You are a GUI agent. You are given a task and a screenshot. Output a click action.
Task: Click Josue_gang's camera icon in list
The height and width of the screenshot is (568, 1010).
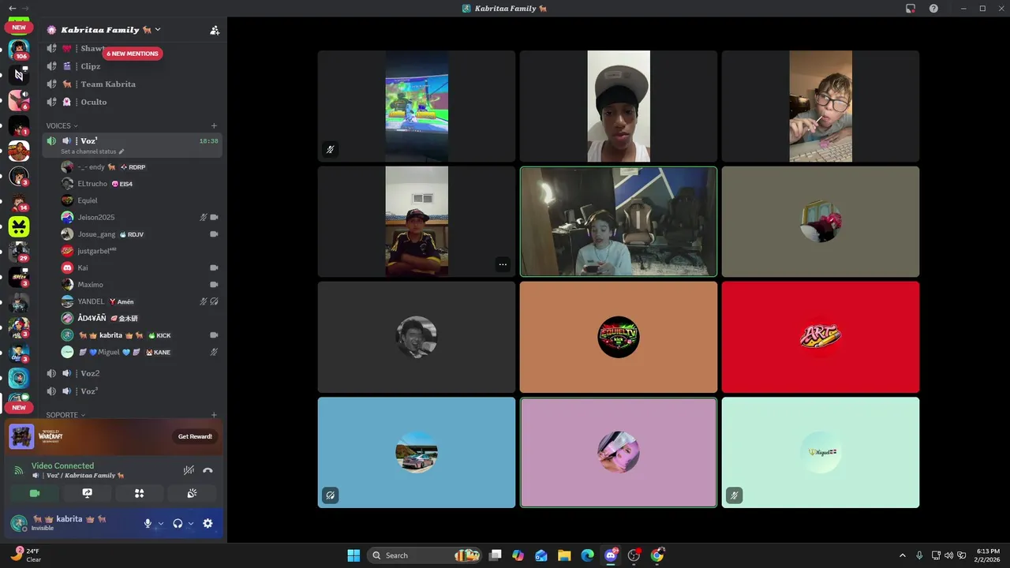[214, 234]
